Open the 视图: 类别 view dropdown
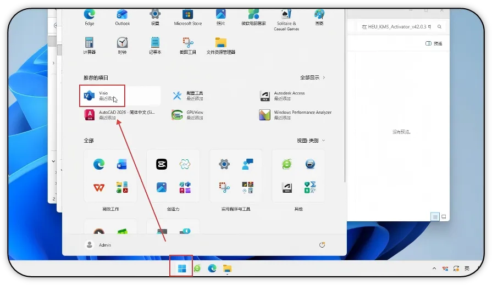Screen dimensions: 492x285 coord(311,141)
